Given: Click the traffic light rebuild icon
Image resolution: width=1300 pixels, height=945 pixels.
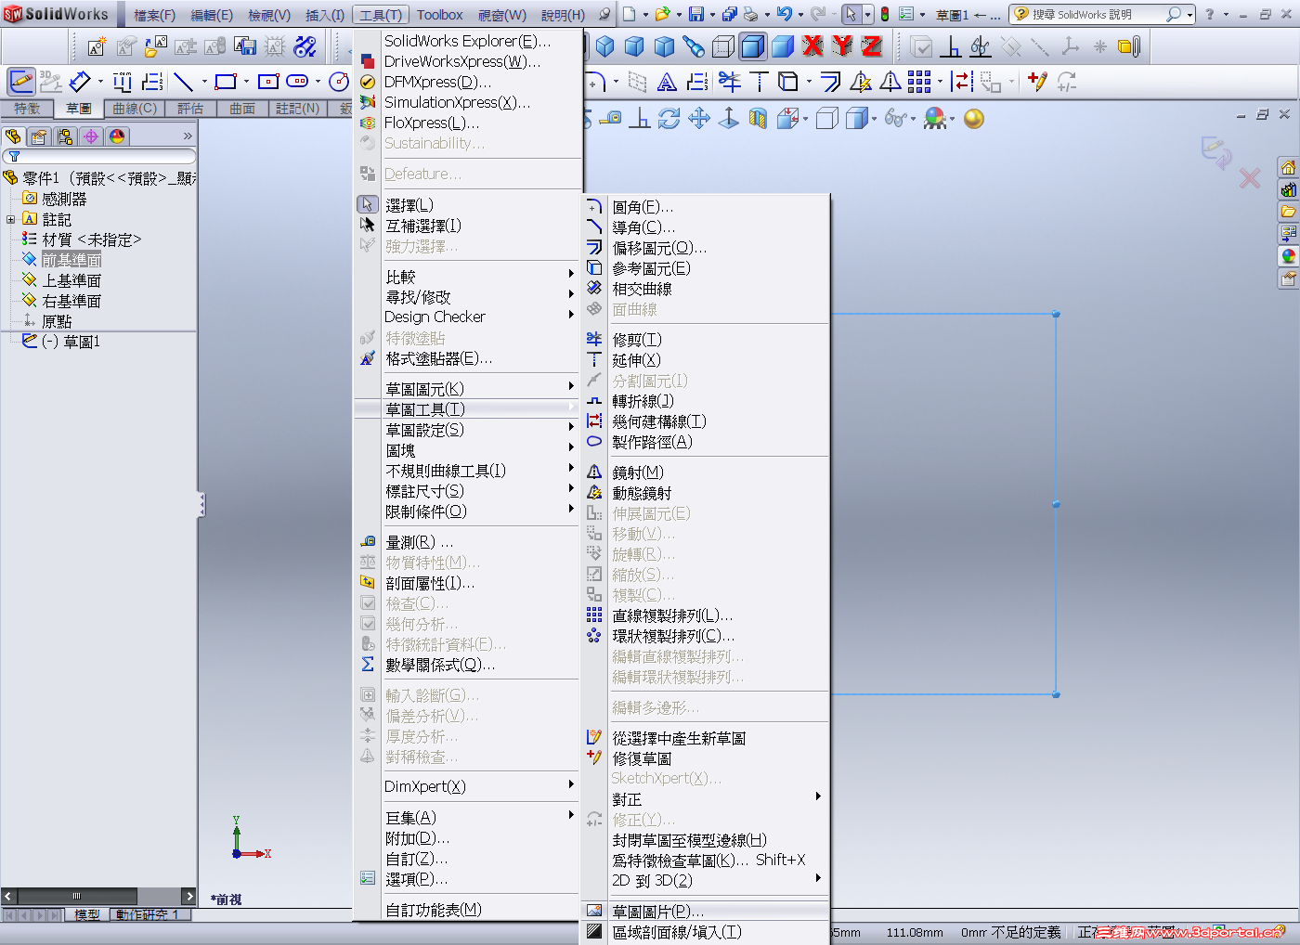Looking at the screenshot, I should (885, 14).
